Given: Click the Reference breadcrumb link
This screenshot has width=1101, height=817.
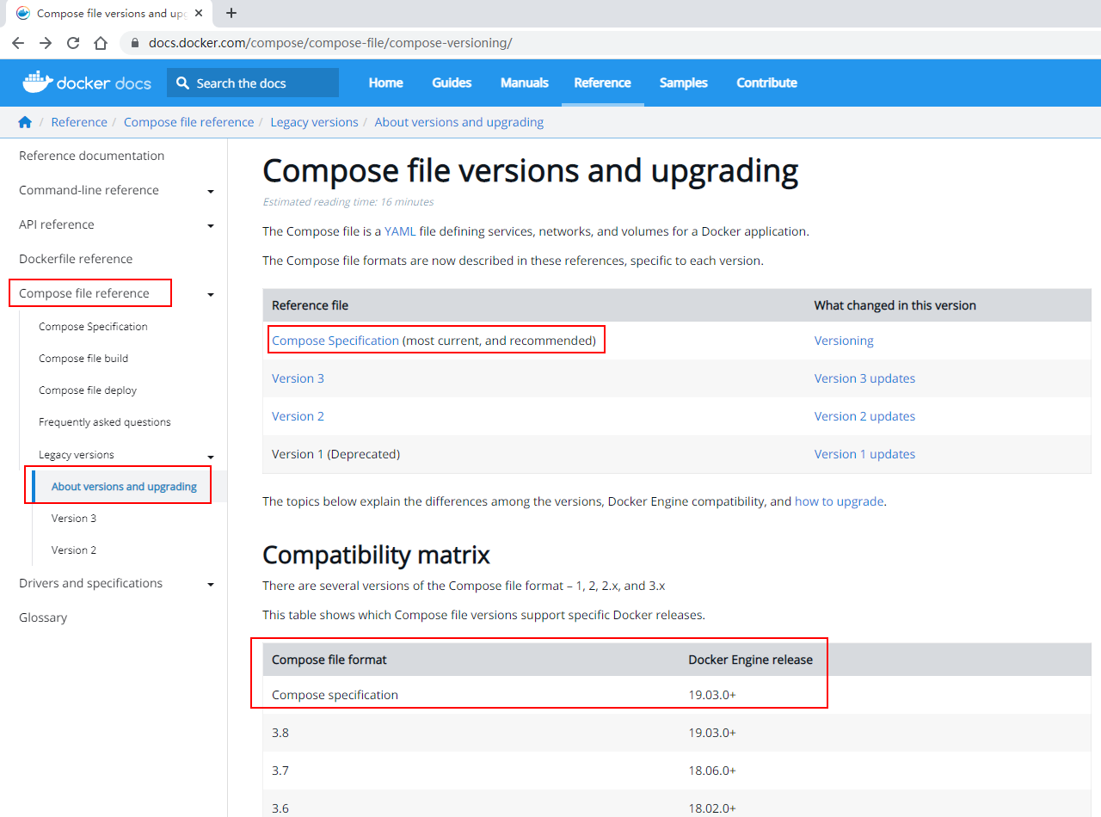Looking at the screenshot, I should click(79, 122).
